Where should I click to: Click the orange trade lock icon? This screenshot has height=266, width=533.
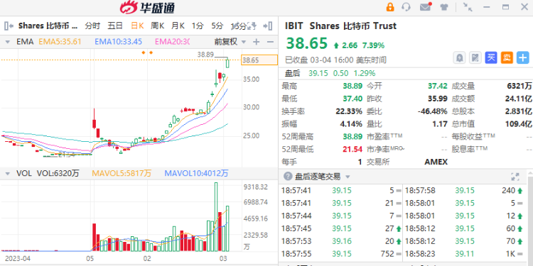pyautogui.click(x=390, y=7)
